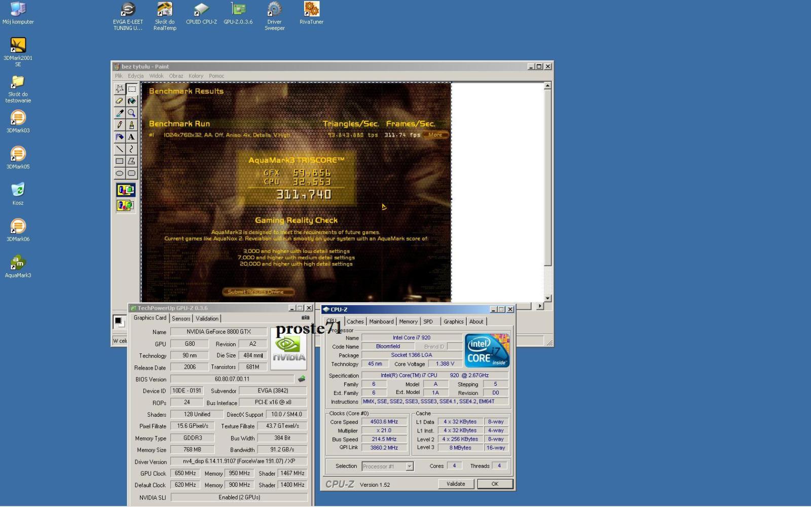The width and height of the screenshot is (811, 507).
Task: Click Paint vertical scrollbar up arrow
Action: 547,86
